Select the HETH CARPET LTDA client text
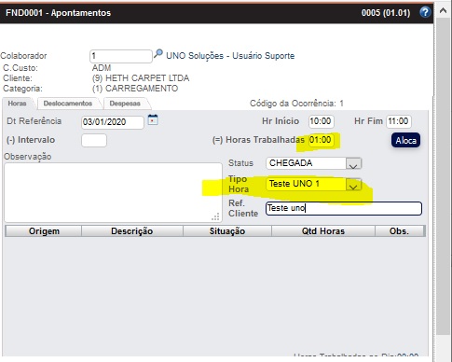The height and width of the screenshot is (362, 452). [147, 78]
